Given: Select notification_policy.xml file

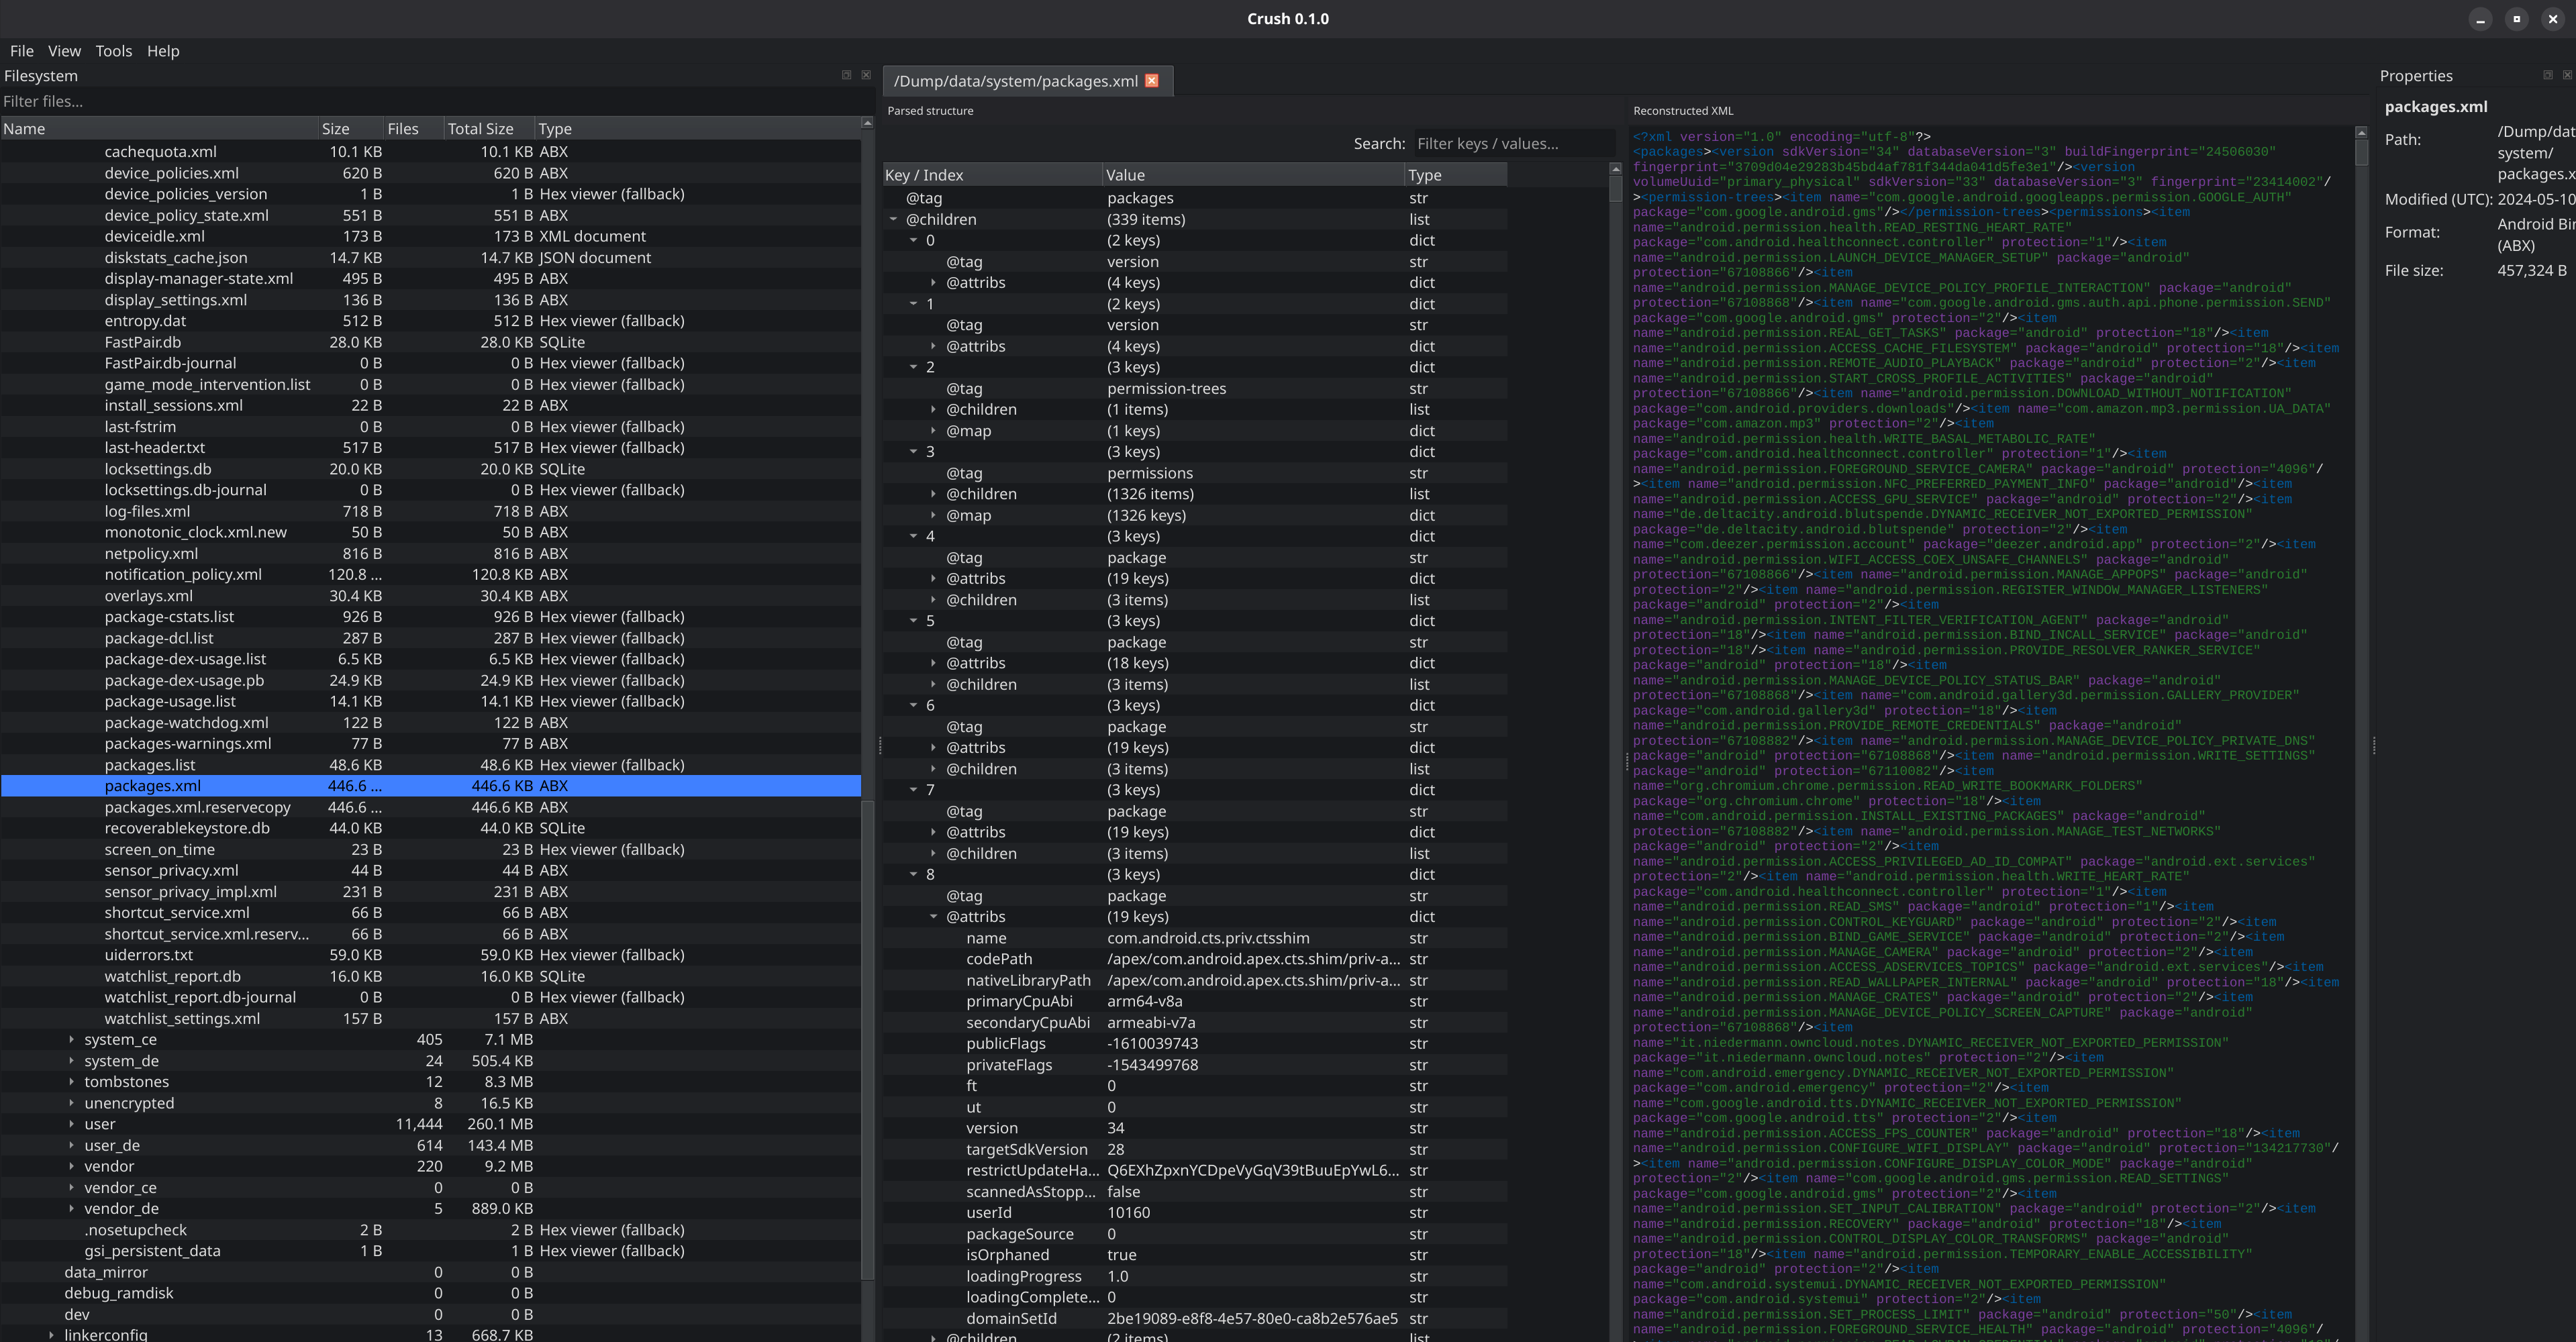Looking at the screenshot, I should (430, 574).
